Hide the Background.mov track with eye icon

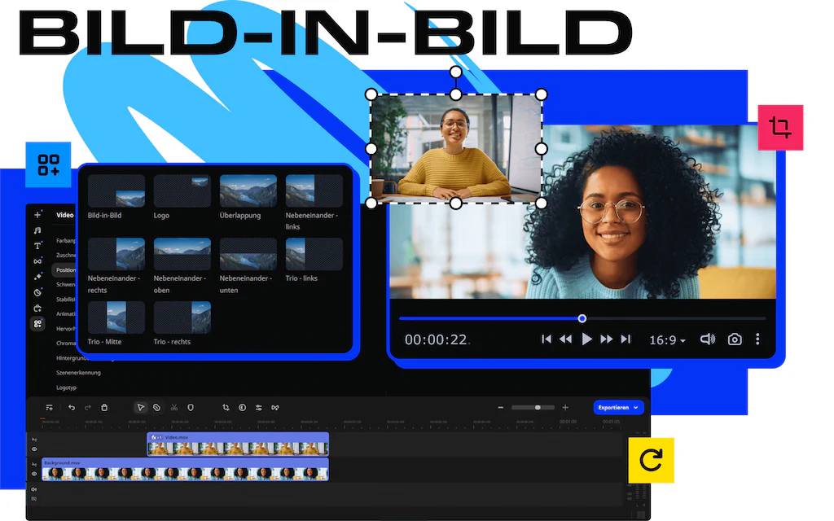click(x=34, y=474)
